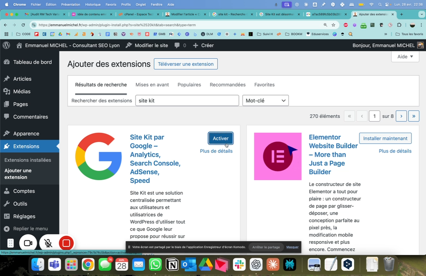The width and height of the screenshot is (426, 276).
Task: Switch to Mises en avant tab
Action: click(x=152, y=85)
